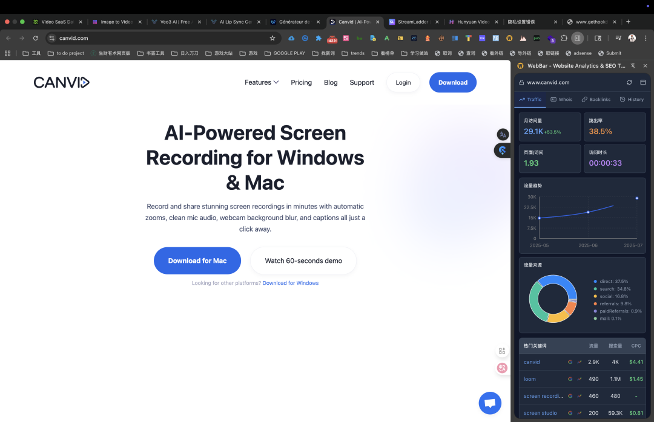Switch to the Hunyuan Video browser tab
Screen dimensions: 654x422
click(472, 22)
